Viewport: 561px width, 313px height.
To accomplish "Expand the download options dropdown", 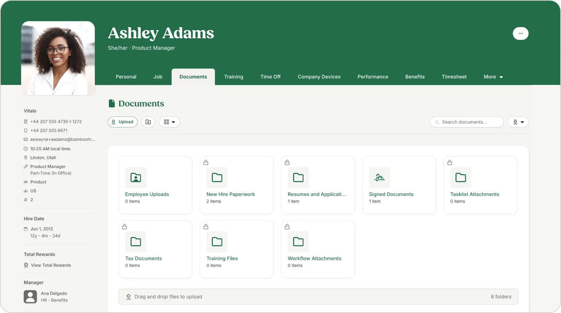I will pos(518,122).
